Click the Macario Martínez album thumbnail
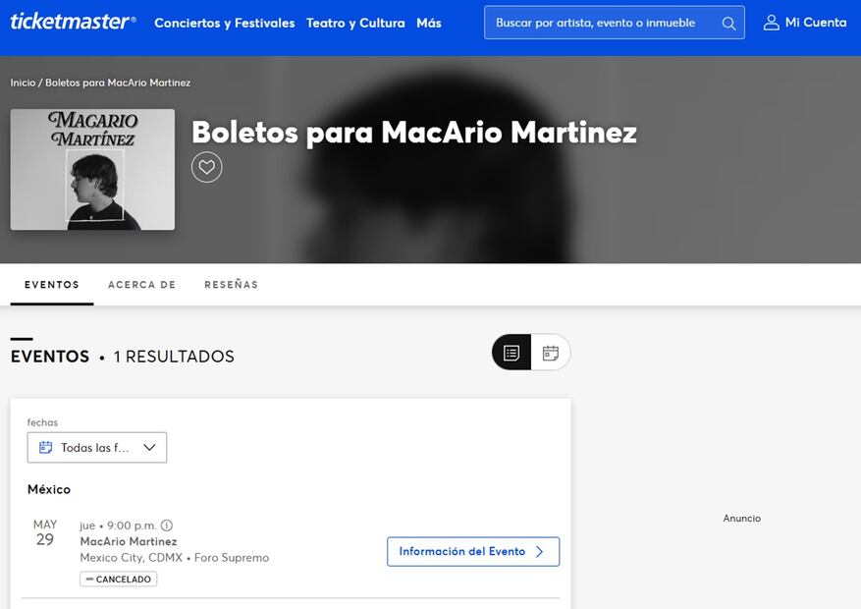This screenshot has height=609, width=861. coord(92,169)
